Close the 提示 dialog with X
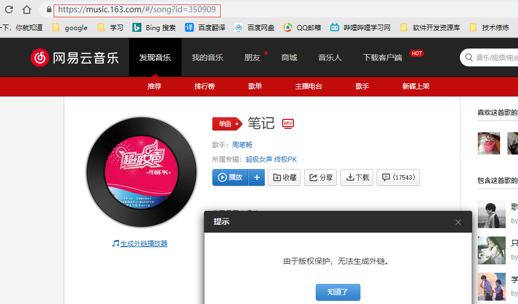 [x=458, y=222]
